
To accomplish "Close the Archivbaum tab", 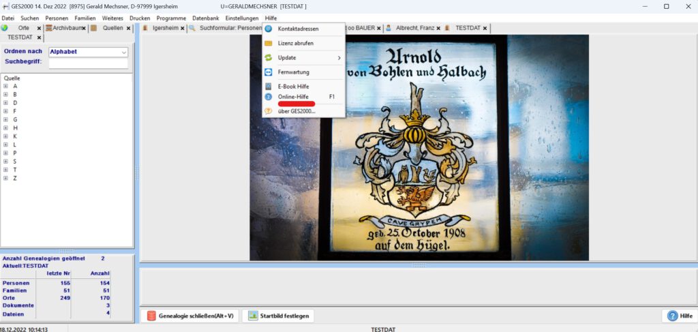I will [84, 28].
